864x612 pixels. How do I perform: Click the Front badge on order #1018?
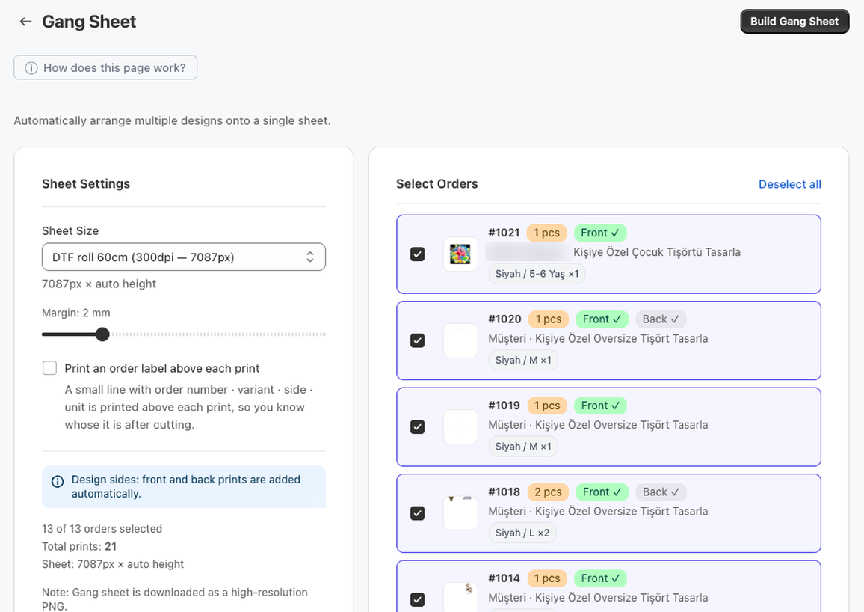602,492
